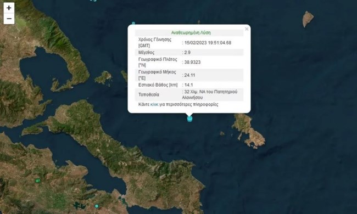Image resolution: width=357 pixels, height=214 pixels.
Task: Select the green earthquake marker on the mainland
Action: (38, 181)
